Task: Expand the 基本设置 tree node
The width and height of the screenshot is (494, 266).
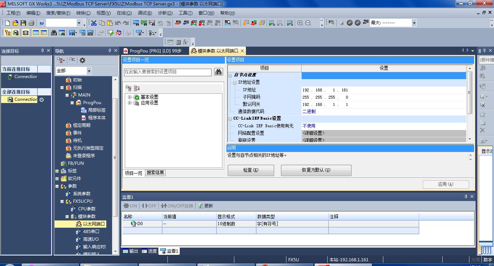Action: [129, 97]
